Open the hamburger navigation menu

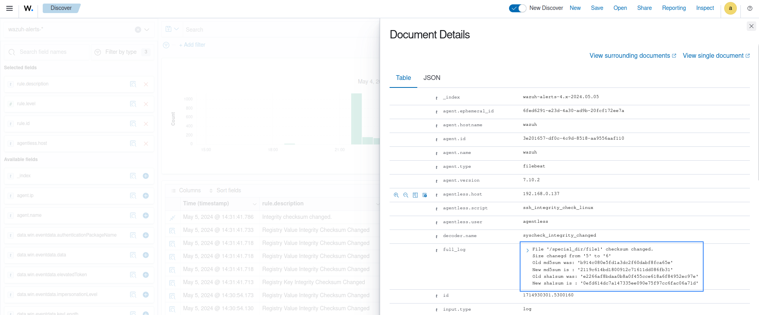9,8
